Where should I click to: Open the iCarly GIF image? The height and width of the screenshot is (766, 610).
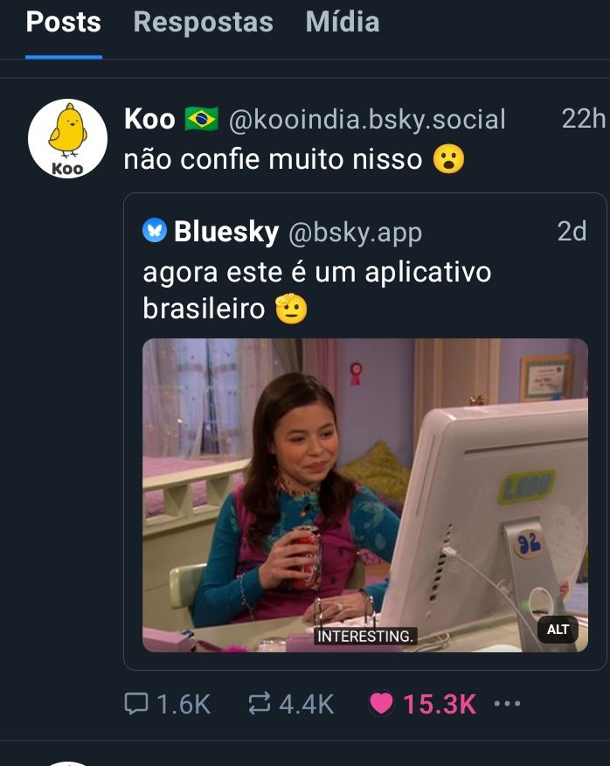(364, 495)
